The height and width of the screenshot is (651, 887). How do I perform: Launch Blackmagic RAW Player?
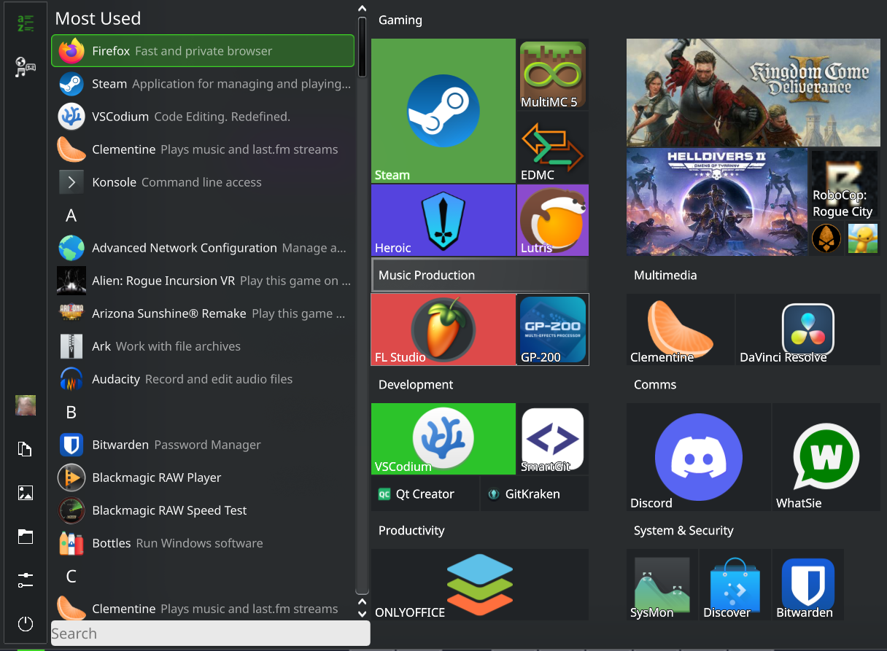point(203,477)
